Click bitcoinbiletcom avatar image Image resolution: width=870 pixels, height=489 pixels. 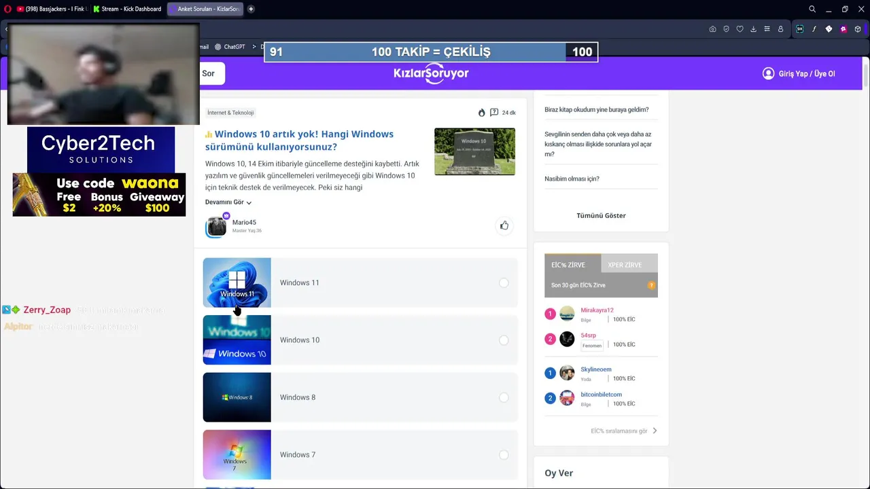567,398
